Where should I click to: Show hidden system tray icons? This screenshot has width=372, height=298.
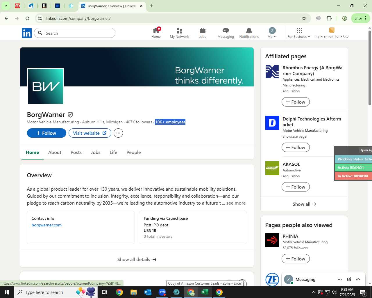[x=313, y=292]
